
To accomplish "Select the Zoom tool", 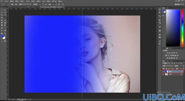I will [5, 33].
